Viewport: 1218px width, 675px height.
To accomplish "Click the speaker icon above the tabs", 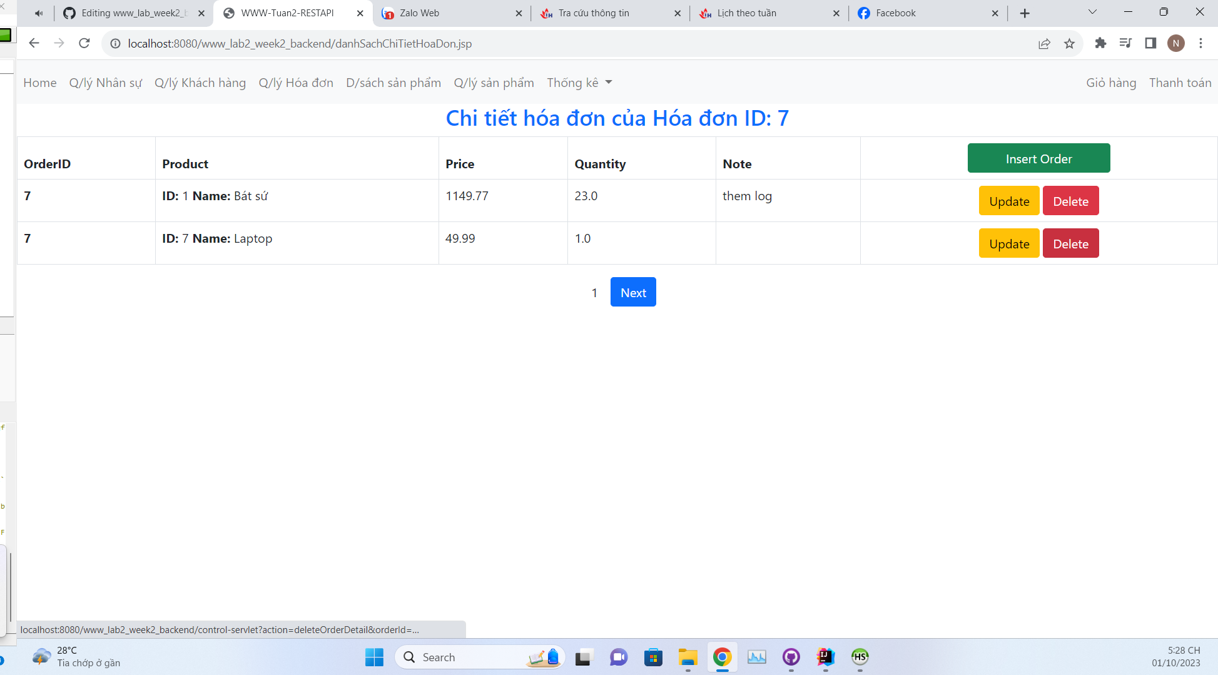I will 39,13.
